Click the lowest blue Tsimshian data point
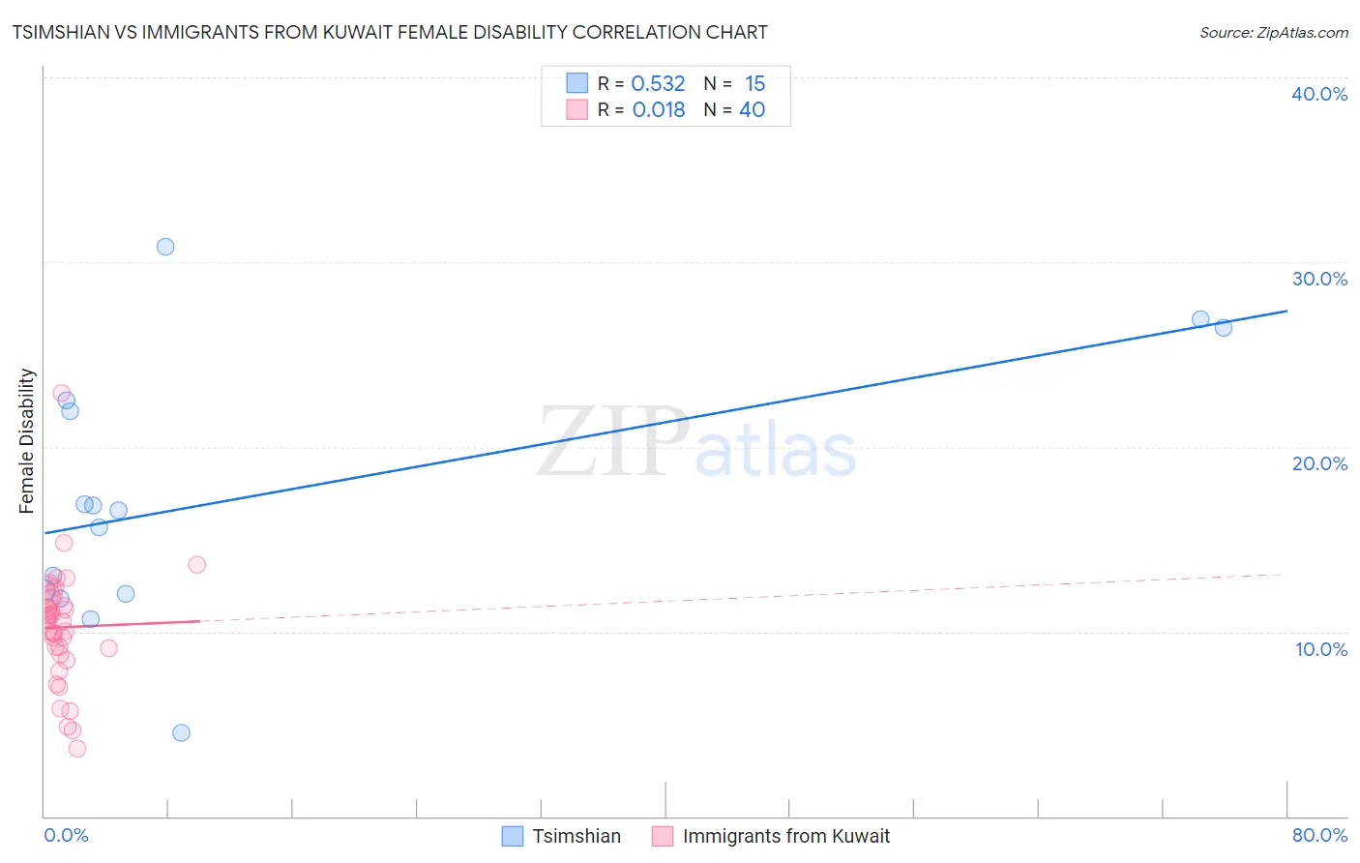The width and height of the screenshot is (1360, 863). tap(181, 732)
